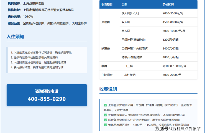Click the checkmark icon beside 护理费根据老人身体健康

click(x=105, y=115)
